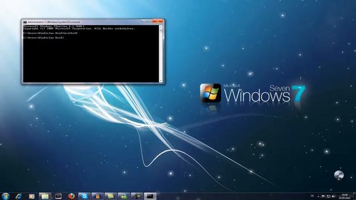Click the Copyright 2009 Microsoft Corporation line

(79, 29)
